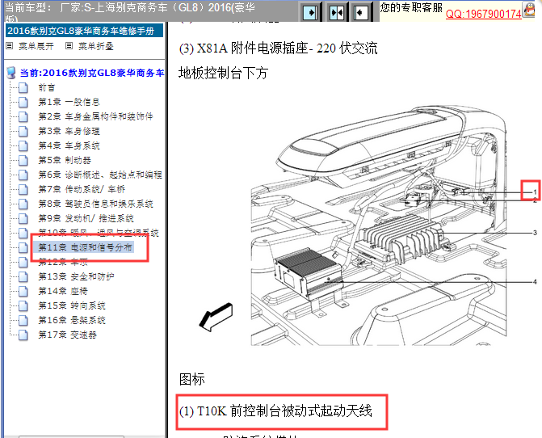This screenshot has height=438, width=542.
Task: Click the T10K 前控制台被动式起动天线 legend line
Action: coord(275,411)
